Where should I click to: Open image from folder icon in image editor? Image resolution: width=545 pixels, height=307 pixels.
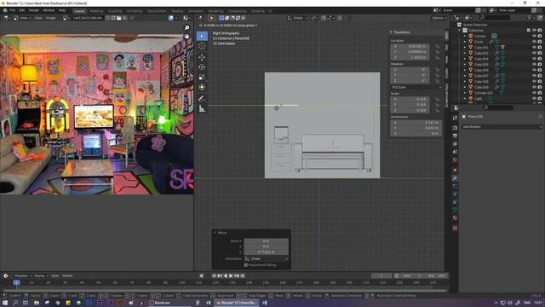119,18
